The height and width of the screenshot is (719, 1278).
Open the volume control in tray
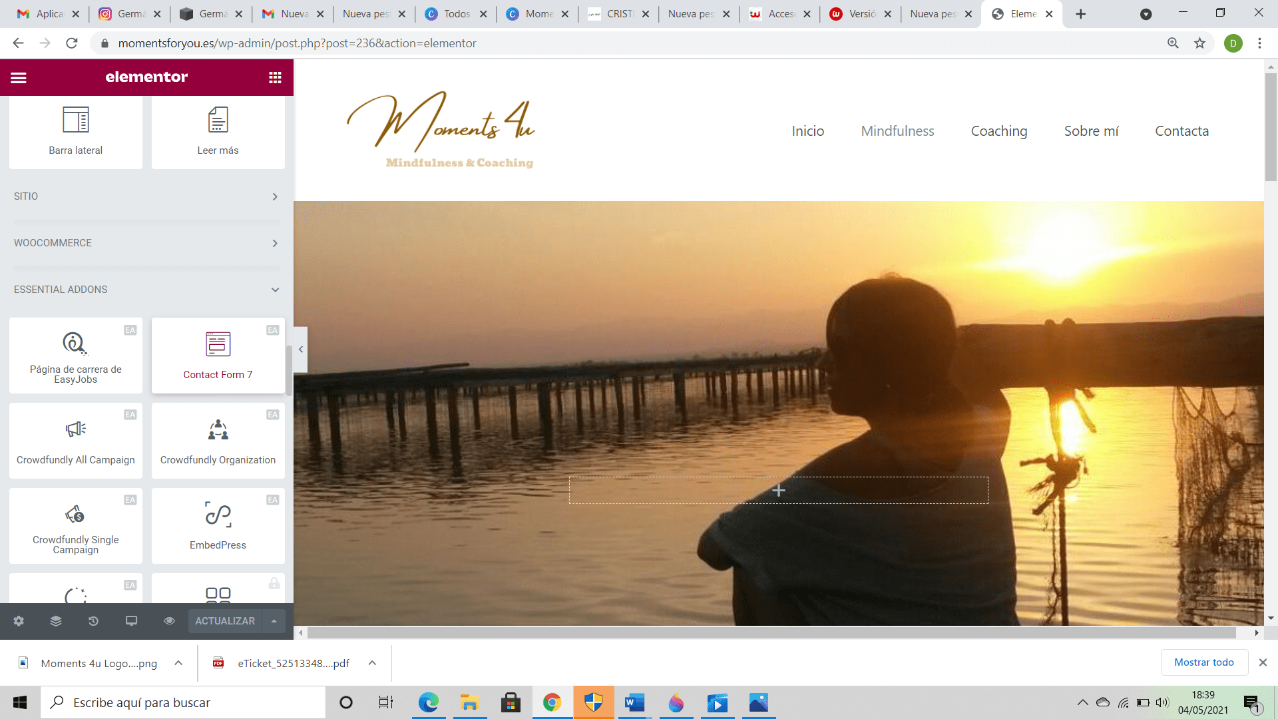pos(1162,702)
